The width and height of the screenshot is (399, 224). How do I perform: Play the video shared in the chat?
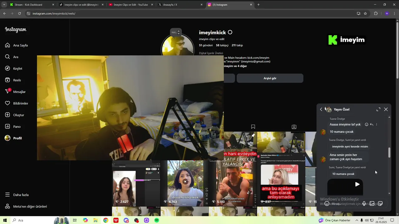coord(357,184)
